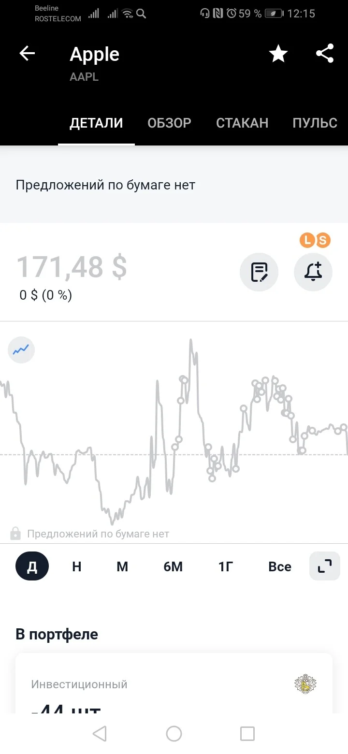The width and height of the screenshot is (348, 754).
Task: Add a price alert bell
Action: click(x=313, y=272)
